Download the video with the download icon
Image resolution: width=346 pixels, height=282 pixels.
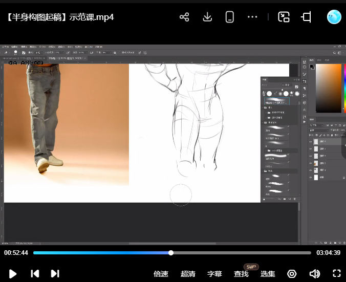207,17
